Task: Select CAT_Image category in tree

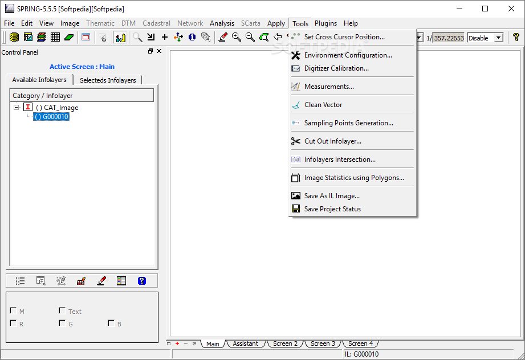Action: point(57,108)
